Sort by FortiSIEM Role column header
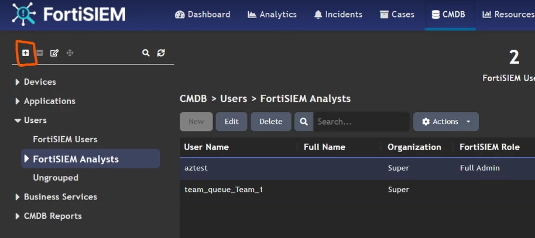This screenshot has height=238, width=535. click(489, 147)
